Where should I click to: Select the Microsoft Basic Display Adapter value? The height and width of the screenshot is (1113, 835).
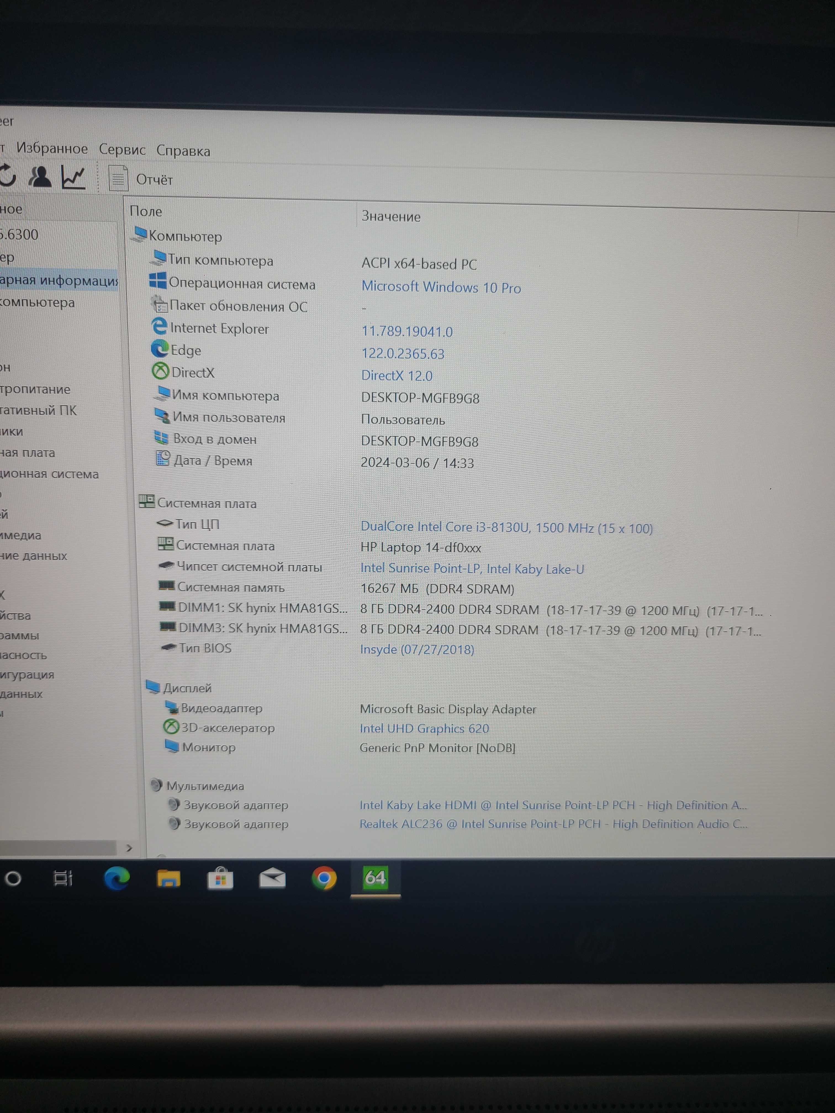pyautogui.click(x=448, y=709)
